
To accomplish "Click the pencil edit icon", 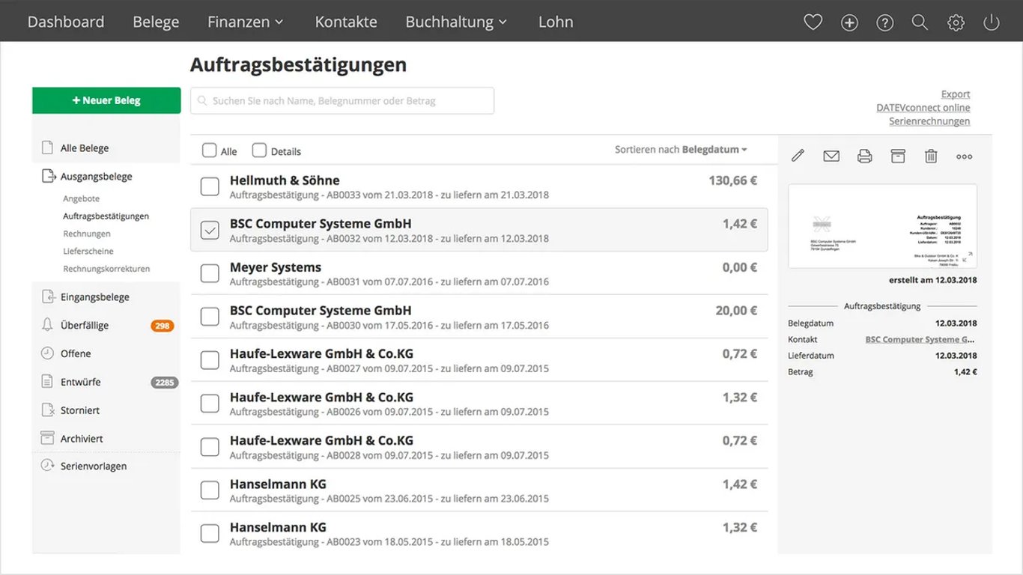I will pyautogui.click(x=798, y=156).
